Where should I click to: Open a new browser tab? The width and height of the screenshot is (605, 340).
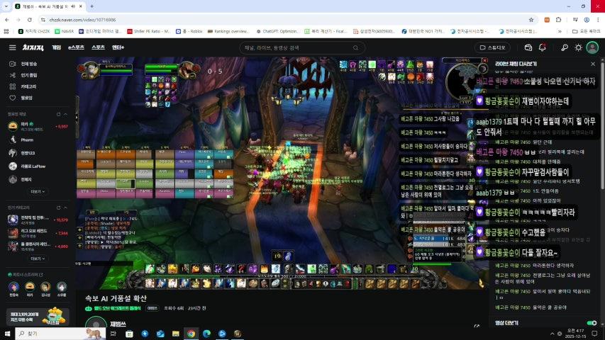coord(91,6)
